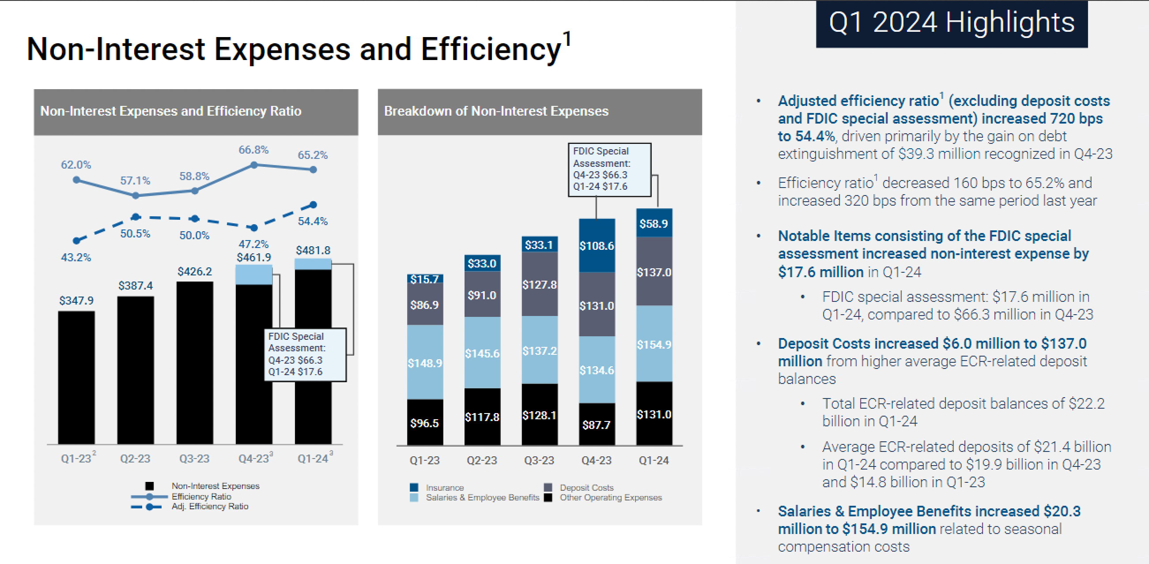Click the light blue Salaries & Employee Benefits swatch

[414, 497]
